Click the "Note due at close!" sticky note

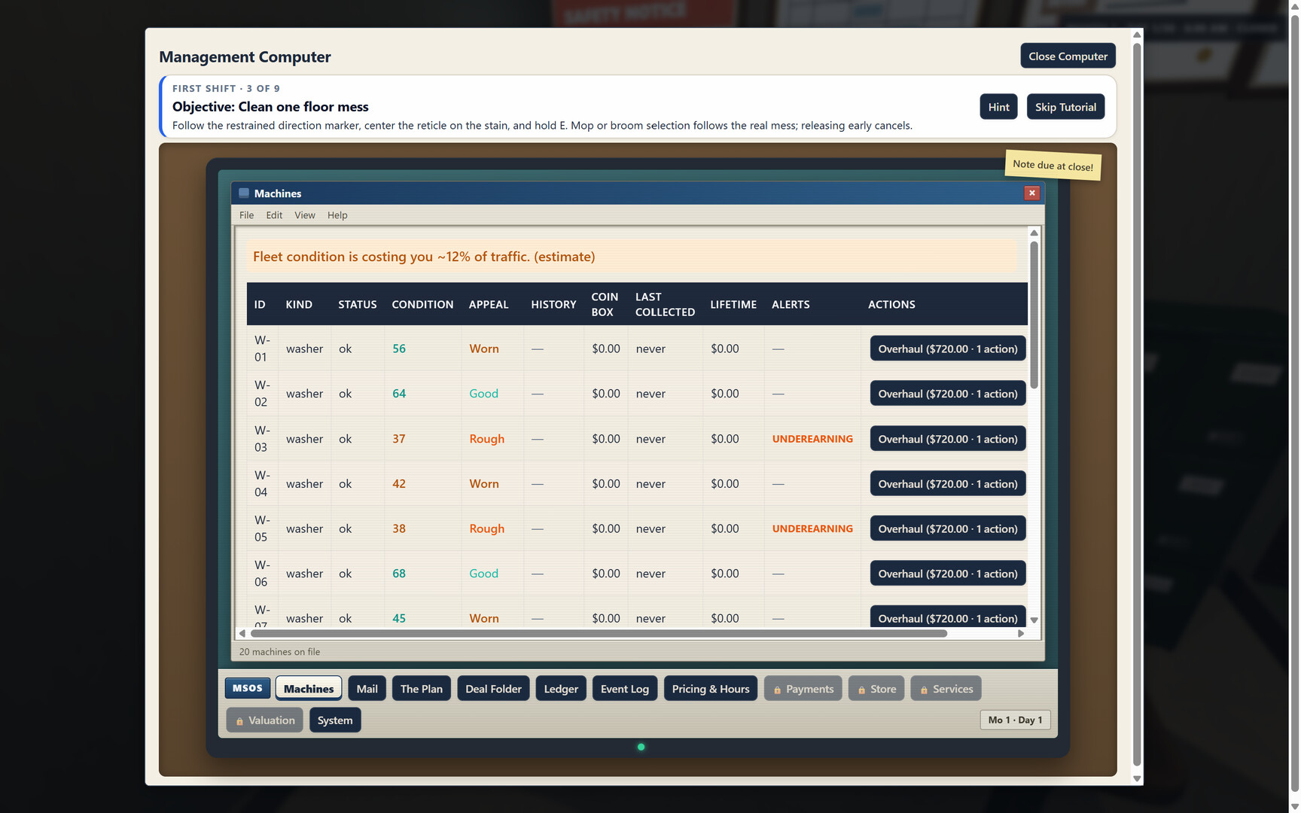click(x=1053, y=166)
